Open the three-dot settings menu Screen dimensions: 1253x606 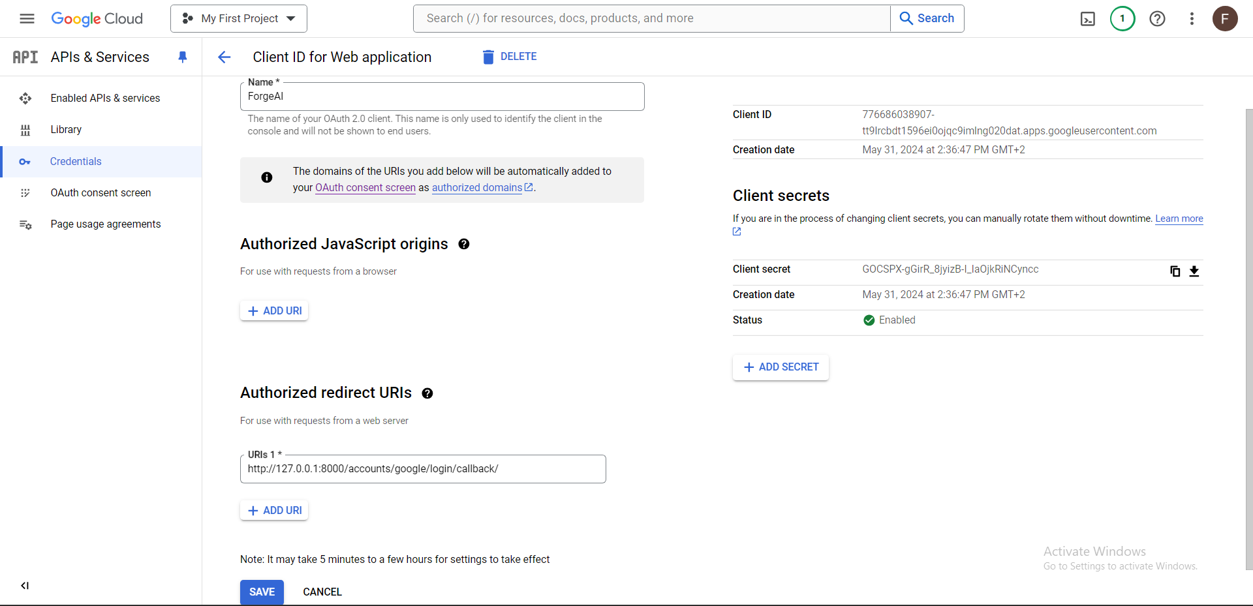[1192, 18]
